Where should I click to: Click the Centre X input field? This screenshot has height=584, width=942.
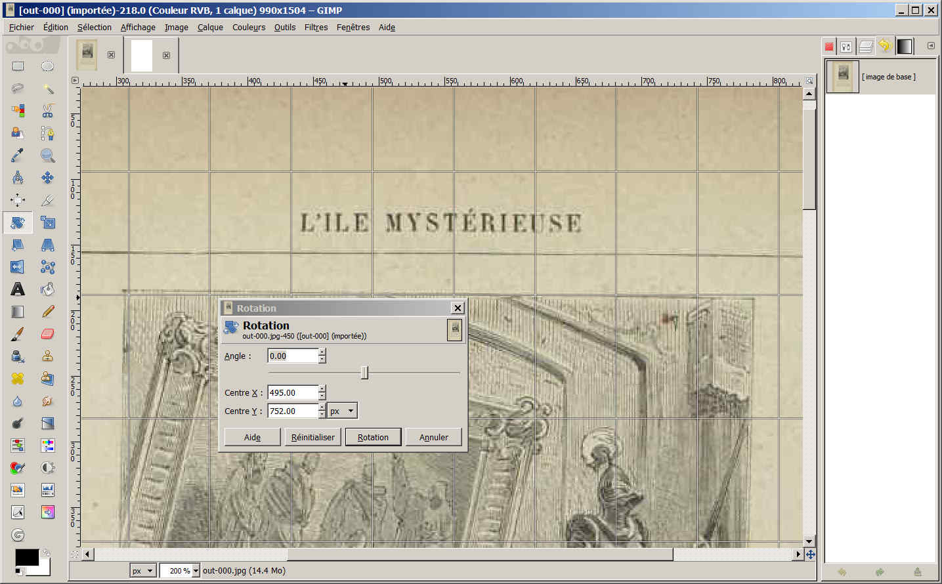coord(292,392)
